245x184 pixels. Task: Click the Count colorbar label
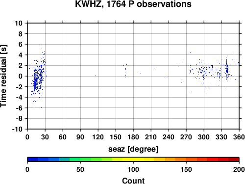coord(133,181)
